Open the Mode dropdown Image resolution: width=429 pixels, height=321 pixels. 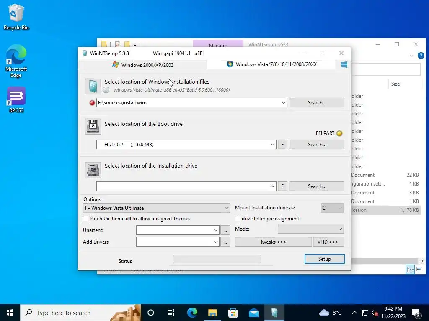(x=310, y=229)
